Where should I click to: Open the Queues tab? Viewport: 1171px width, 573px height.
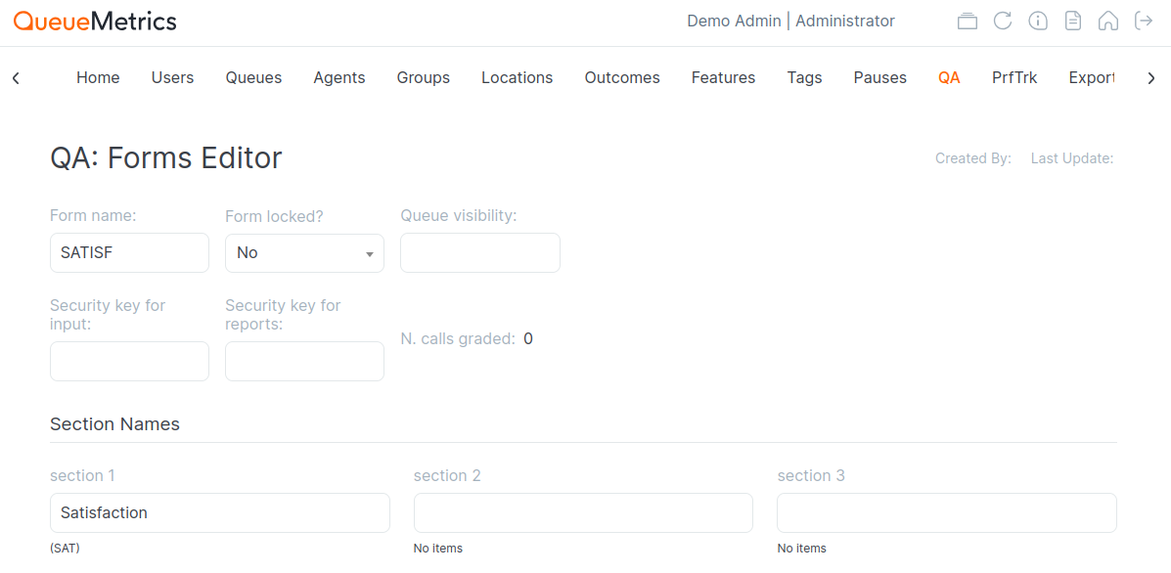(x=253, y=78)
